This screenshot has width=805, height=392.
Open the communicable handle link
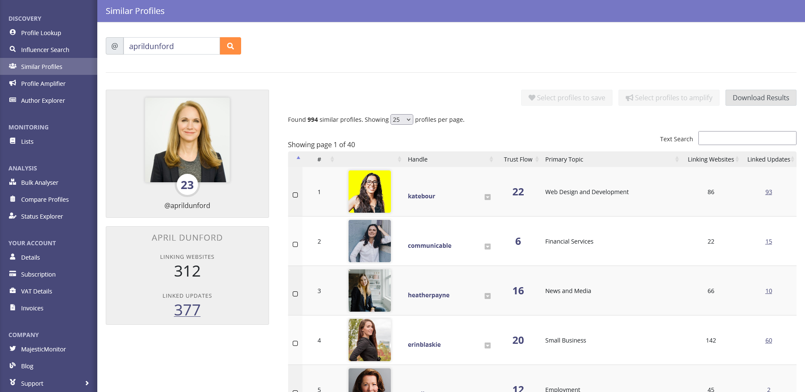pos(429,245)
